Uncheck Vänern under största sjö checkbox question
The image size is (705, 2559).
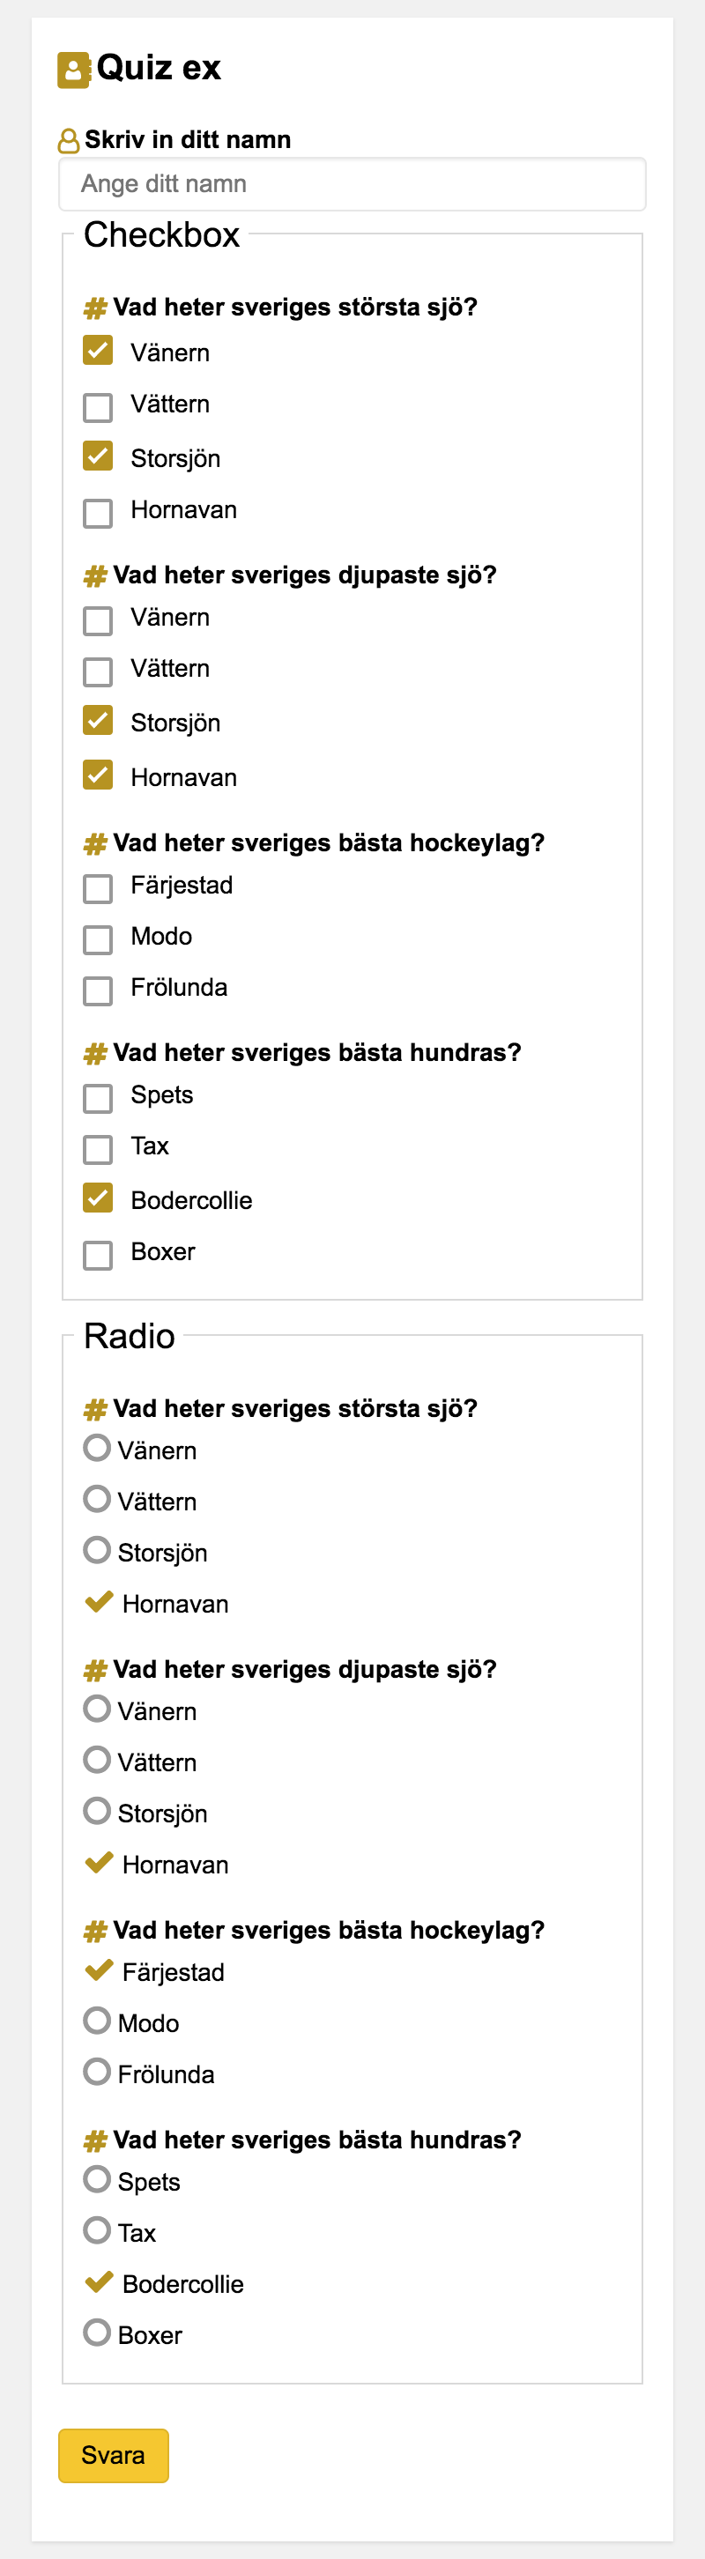(97, 351)
